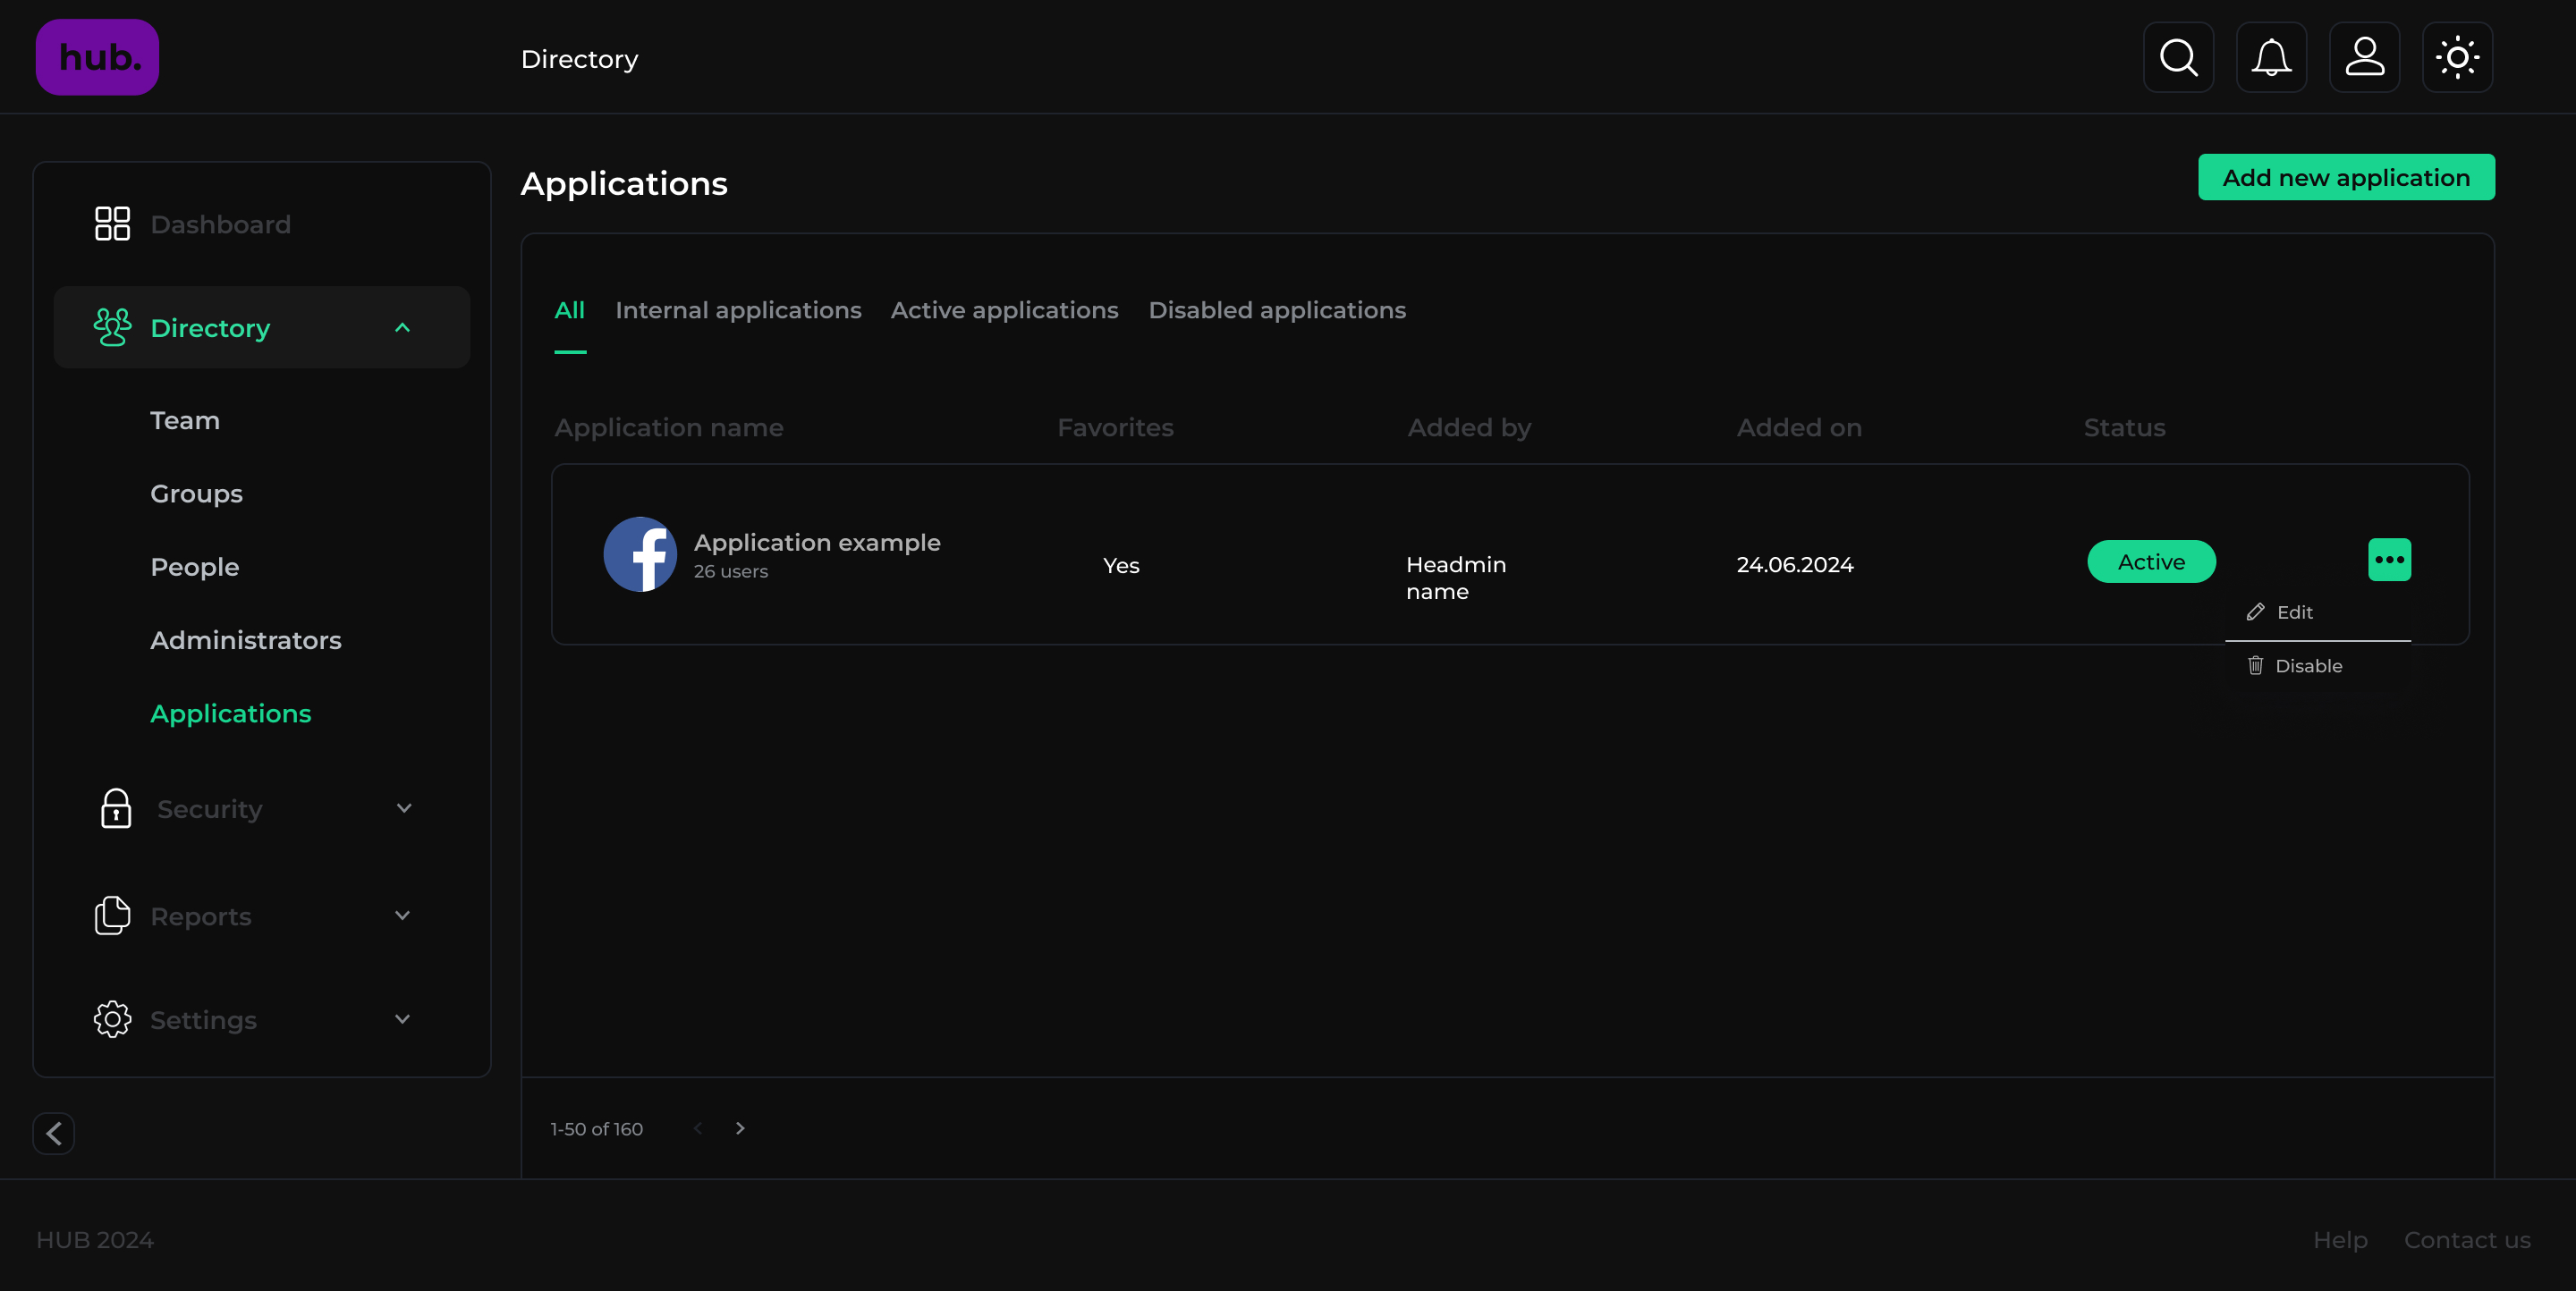Click the Active status badge
The height and width of the screenshot is (1291, 2576).
2151,561
